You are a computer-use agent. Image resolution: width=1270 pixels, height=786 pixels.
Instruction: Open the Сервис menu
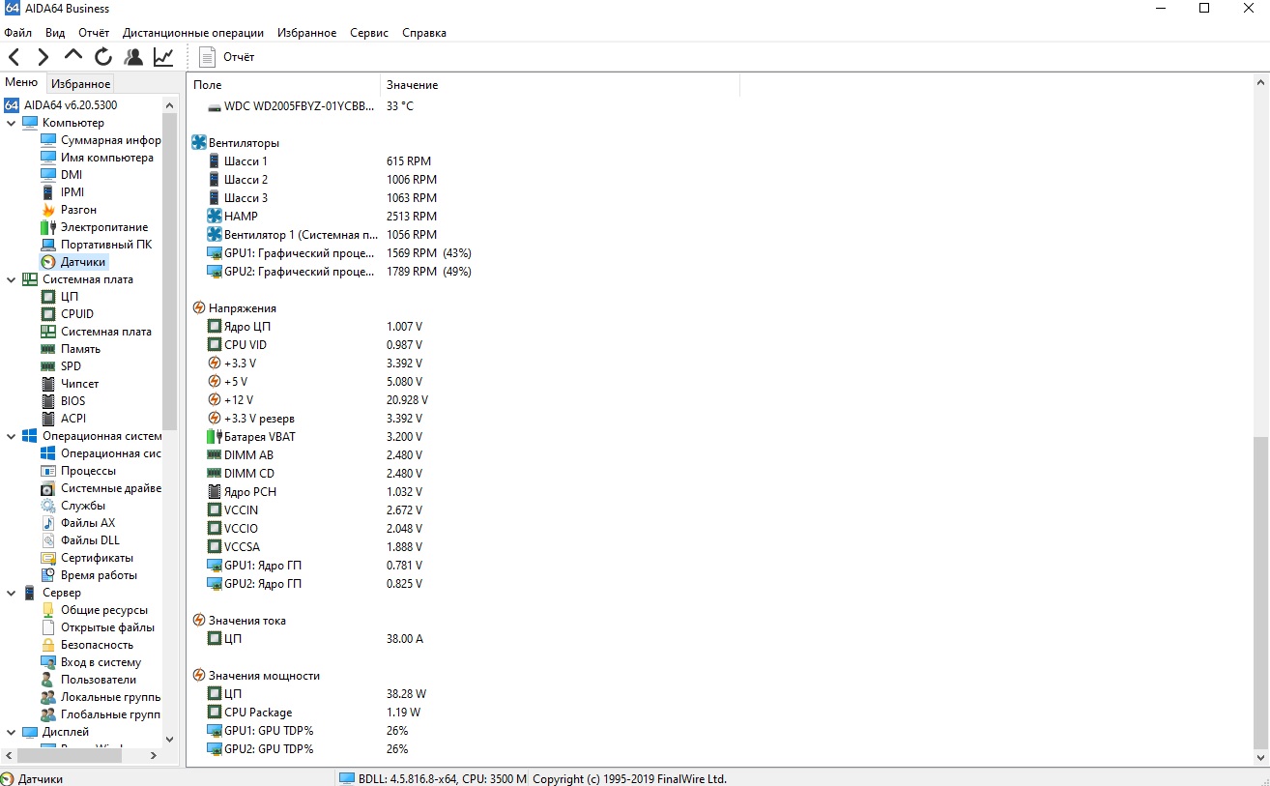click(369, 33)
